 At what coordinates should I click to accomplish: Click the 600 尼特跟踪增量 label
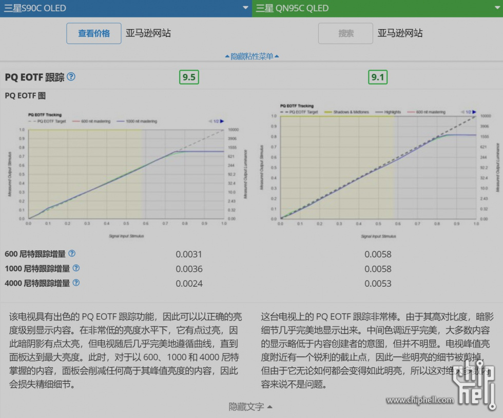[35, 254]
